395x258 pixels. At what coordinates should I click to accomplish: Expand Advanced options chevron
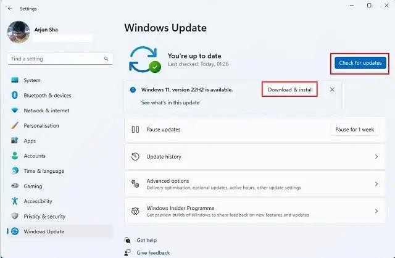pyautogui.click(x=376, y=184)
